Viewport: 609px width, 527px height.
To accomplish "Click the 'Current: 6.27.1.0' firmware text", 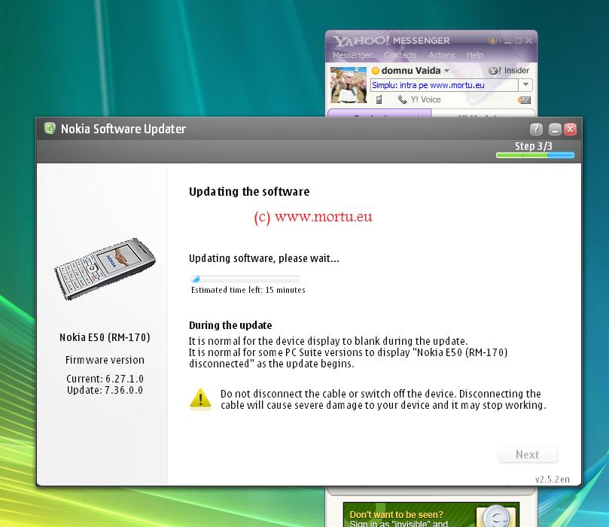I will click(105, 379).
